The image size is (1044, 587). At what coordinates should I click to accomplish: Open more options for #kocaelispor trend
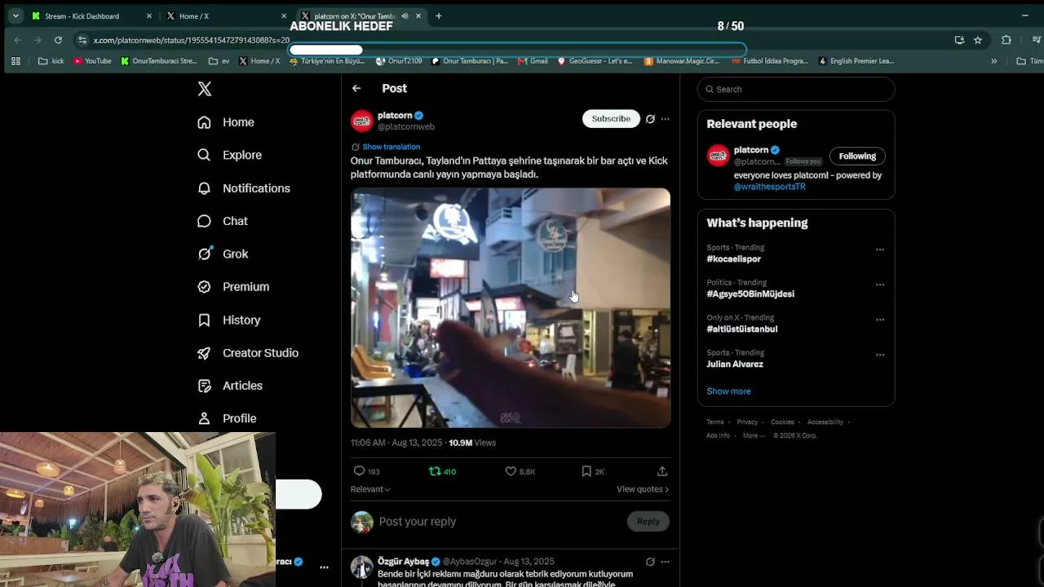[880, 249]
